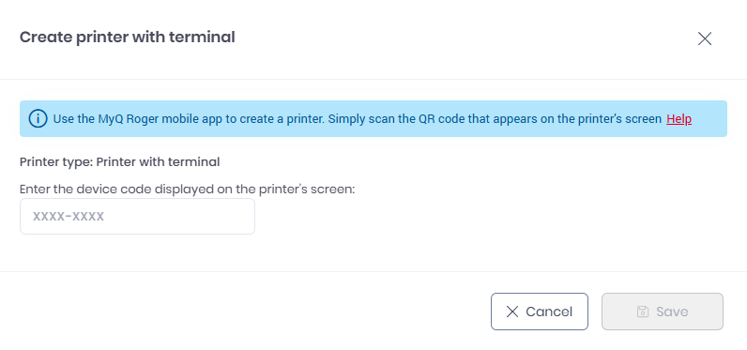Image resolution: width=747 pixels, height=350 pixels.
Task: Select the word Cancel on the button
Action: pyautogui.click(x=549, y=312)
